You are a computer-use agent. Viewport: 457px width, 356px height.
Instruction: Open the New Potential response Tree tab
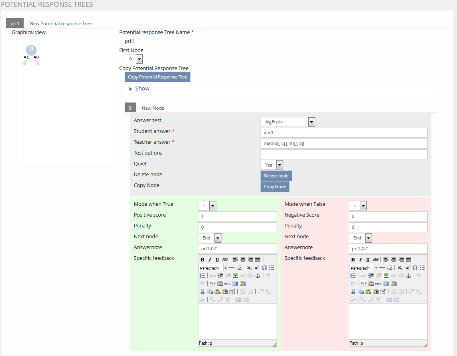pos(61,24)
